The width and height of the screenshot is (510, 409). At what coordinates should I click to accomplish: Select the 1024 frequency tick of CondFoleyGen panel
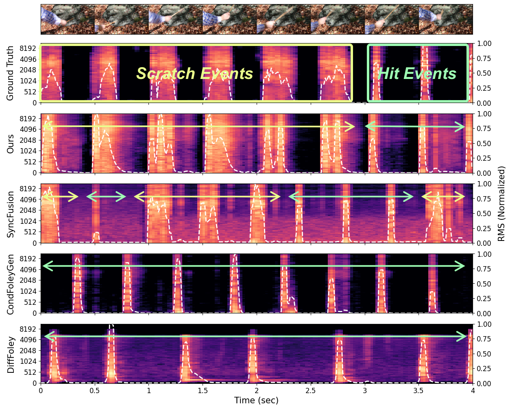point(28,291)
